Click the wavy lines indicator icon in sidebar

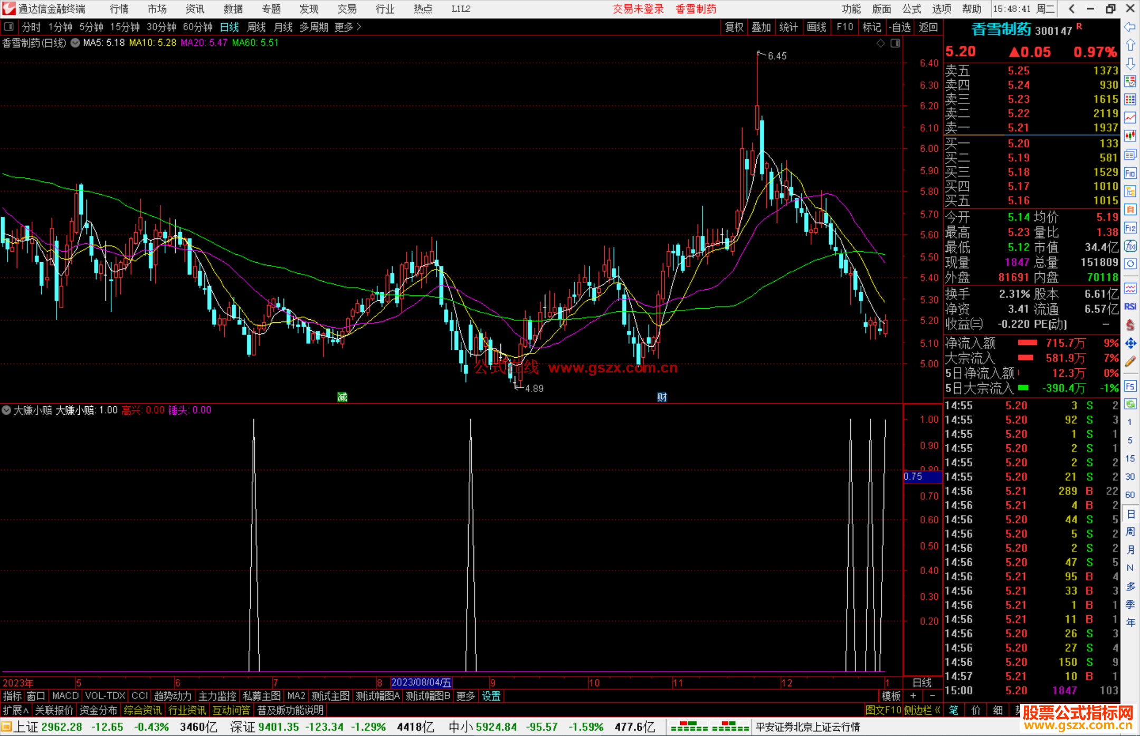click(x=1130, y=288)
